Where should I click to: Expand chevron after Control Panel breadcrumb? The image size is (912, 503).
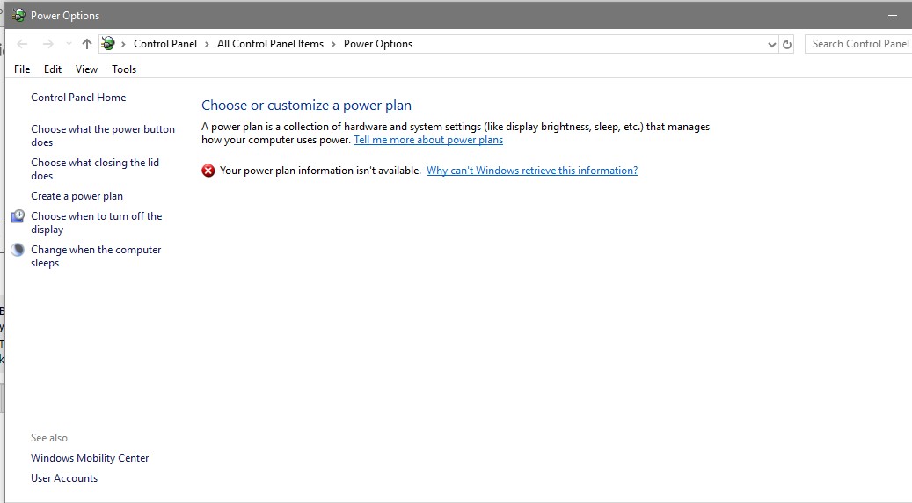click(207, 44)
